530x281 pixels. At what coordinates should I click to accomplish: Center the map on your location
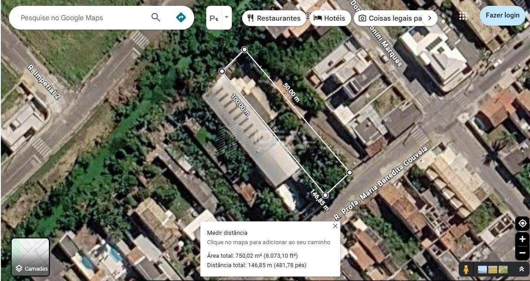[522, 224]
